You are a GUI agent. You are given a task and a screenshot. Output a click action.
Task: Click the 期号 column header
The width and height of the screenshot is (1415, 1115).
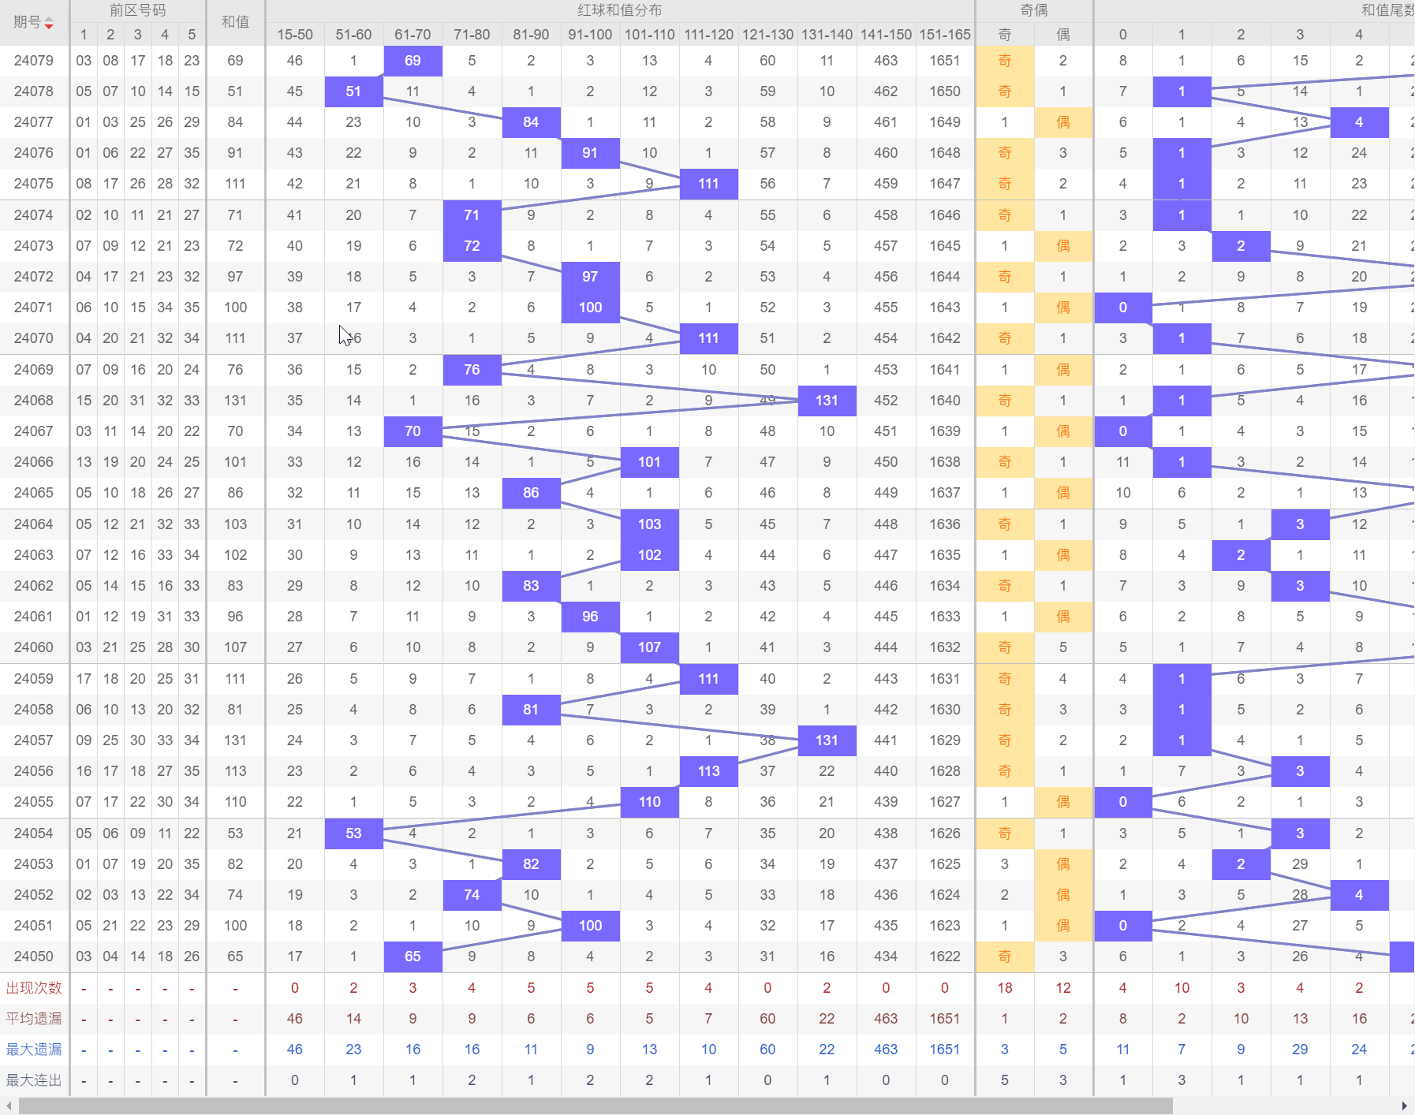(34, 22)
